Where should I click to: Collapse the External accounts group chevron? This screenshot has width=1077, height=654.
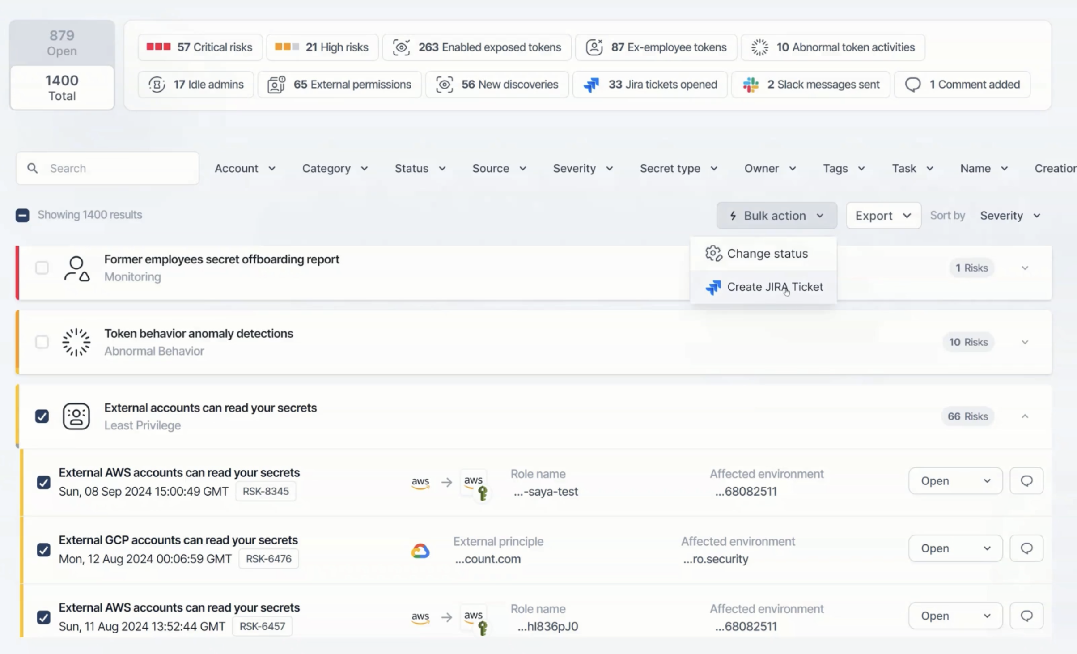pyautogui.click(x=1025, y=416)
